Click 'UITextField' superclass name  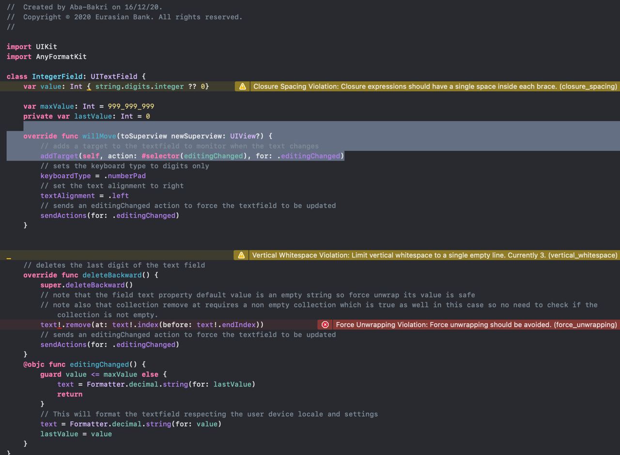pyautogui.click(x=114, y=76)
